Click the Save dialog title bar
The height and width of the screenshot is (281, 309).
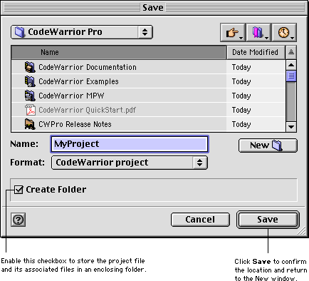point(154,8)
